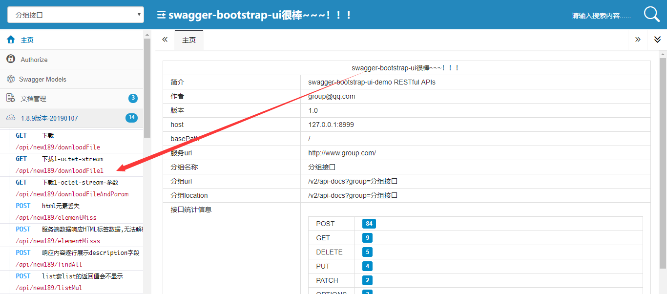
Task: Click the table title swagger-bootstrap-ui很棒
Action: pyautogui.click(x=406, y=68)
